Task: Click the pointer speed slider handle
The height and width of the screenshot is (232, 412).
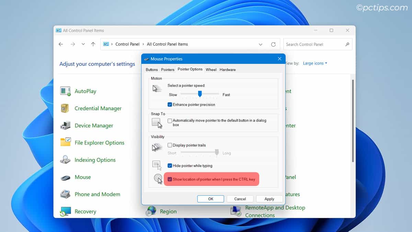Action: tap(200, 94)
